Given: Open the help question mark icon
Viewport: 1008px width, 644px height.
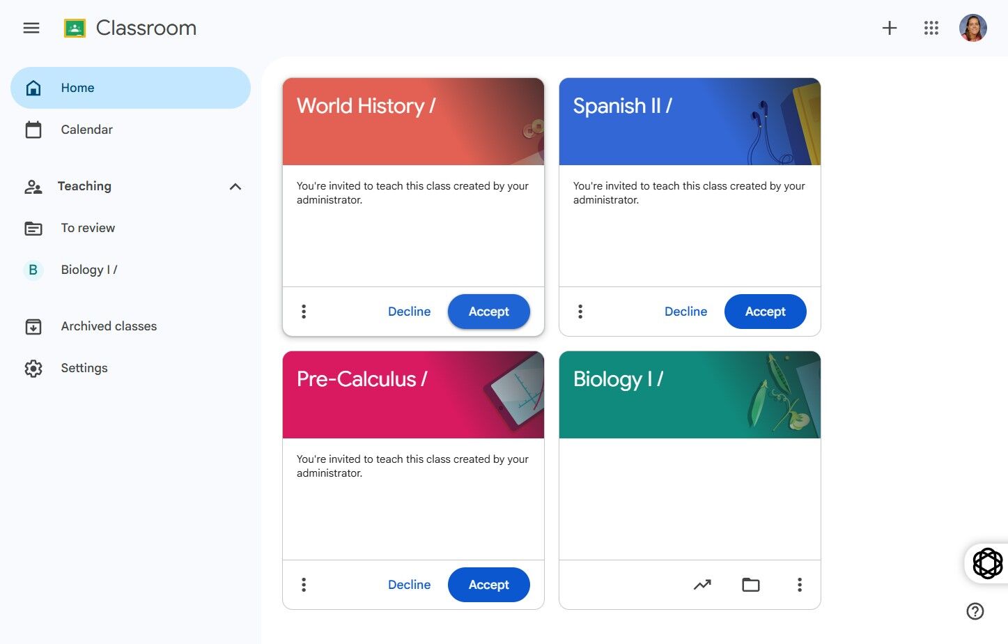Looking at the screenshot, I should (x=975, y=611).
